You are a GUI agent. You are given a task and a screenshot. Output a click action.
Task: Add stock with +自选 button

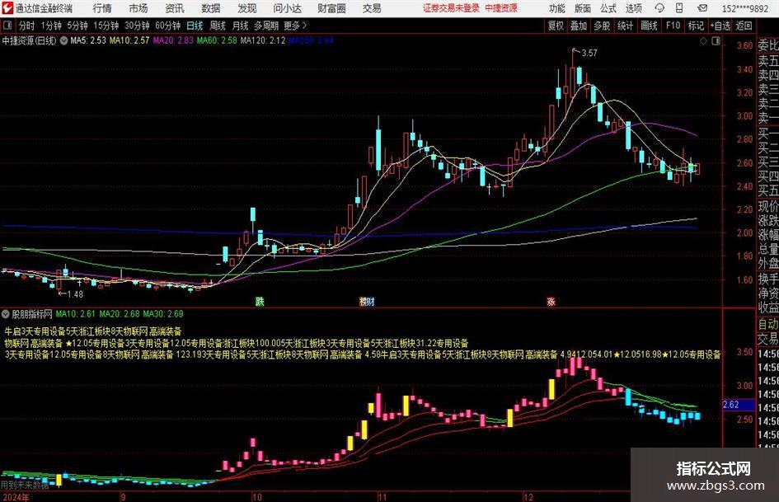(x=720, y=26)
